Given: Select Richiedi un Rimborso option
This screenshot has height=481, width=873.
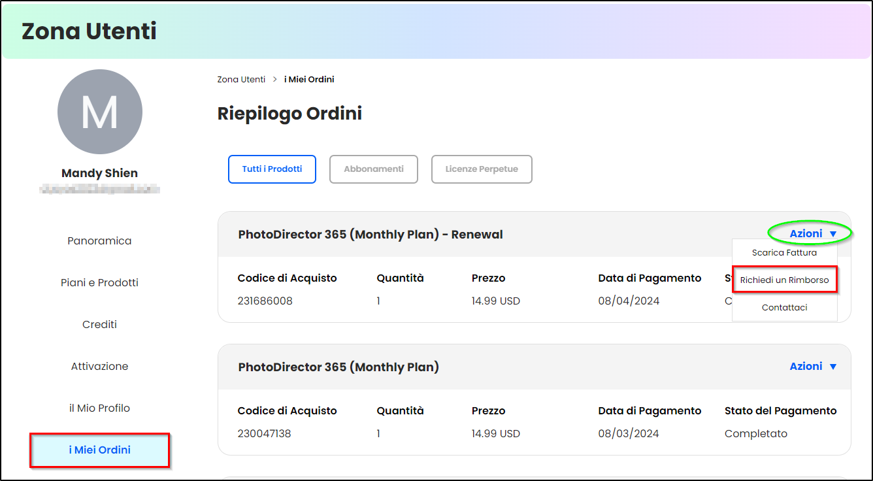Looking at the screenshot, I should click(784, 280).
